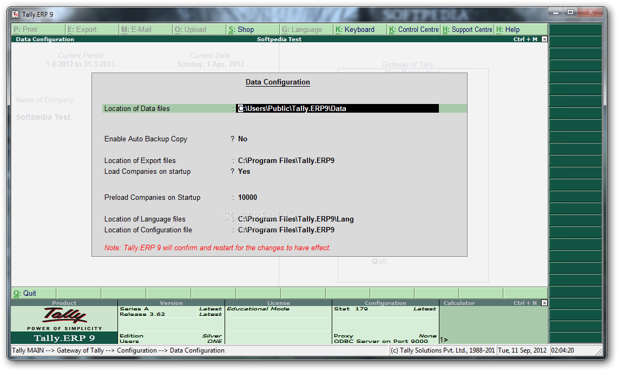This screenshot has height=371, width=618.
Task: Click the Tally.ERP 9 title bar icon
Action: coord(15,15)
